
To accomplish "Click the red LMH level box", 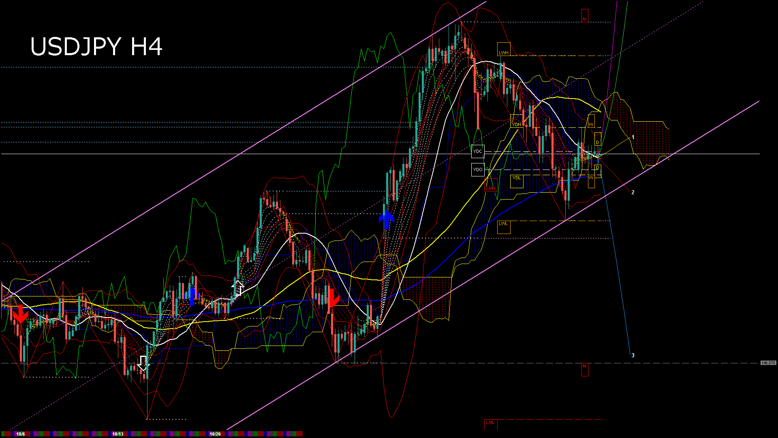I will (x=491, y=185).
